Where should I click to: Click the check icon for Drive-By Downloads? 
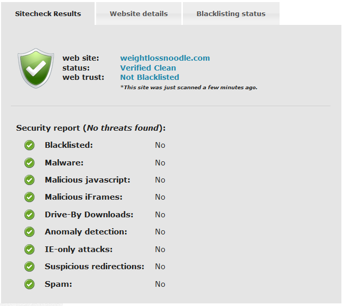pos(30,215)
